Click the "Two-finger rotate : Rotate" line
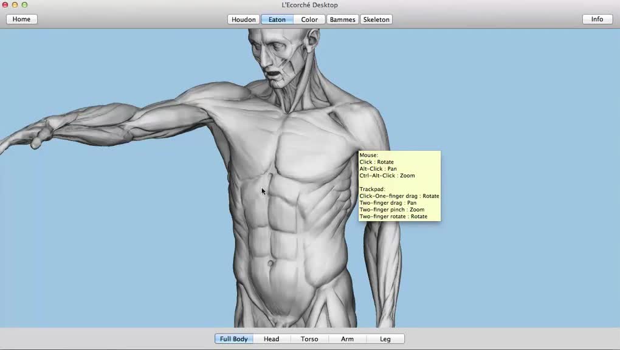Image resolution: width=620 pixels, height=350 pixels. click(393, 216)
